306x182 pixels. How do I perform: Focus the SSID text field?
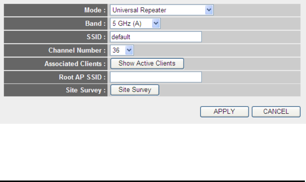[156, 37]
